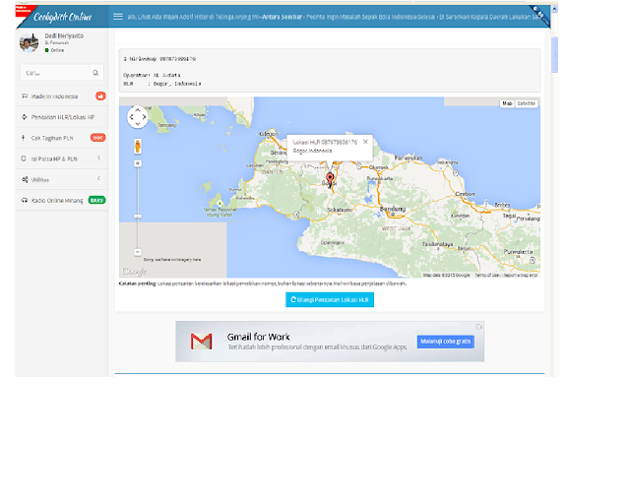Viewport: 630px width, 504px height.
Task: Open the Made In Indonesia menu
Action: (62, 96)
